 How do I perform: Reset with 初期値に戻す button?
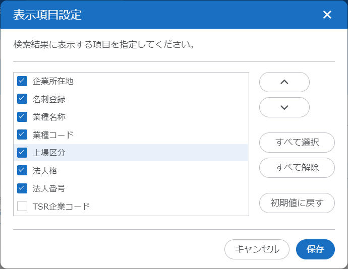(297, 203)
